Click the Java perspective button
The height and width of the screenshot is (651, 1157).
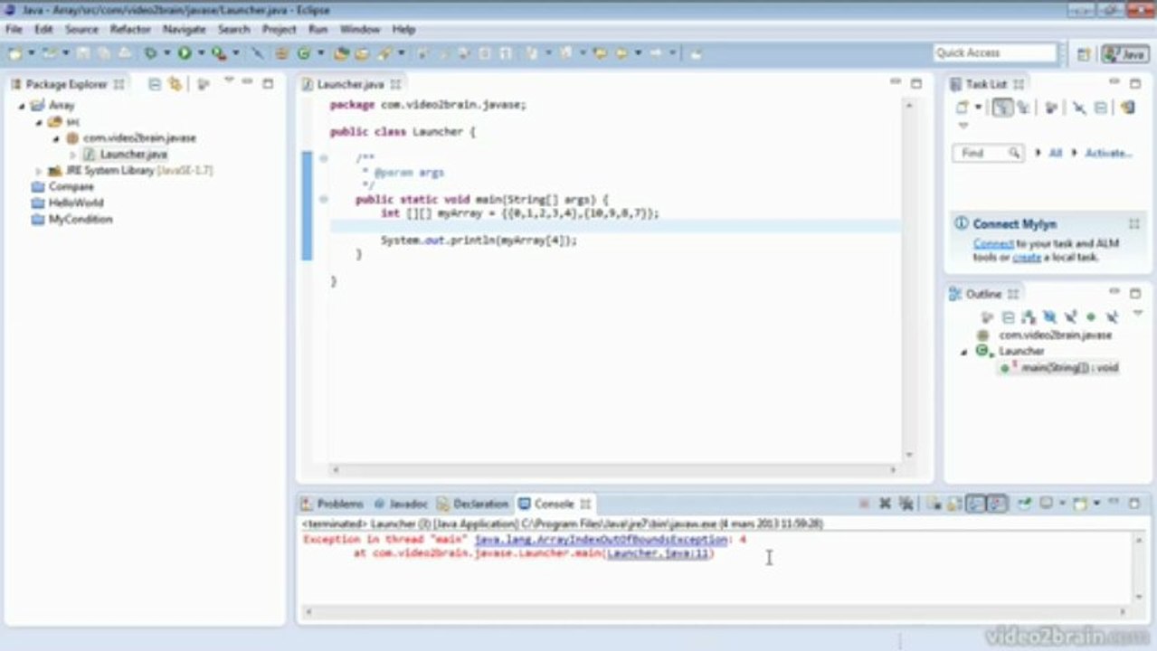pos(1125,53)
